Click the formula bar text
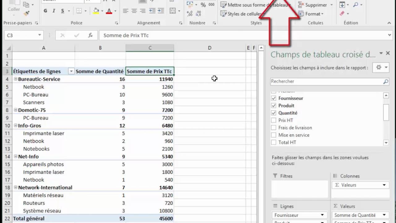The width and height of the screenshot is (396, 223). click(x=126, y=35)
